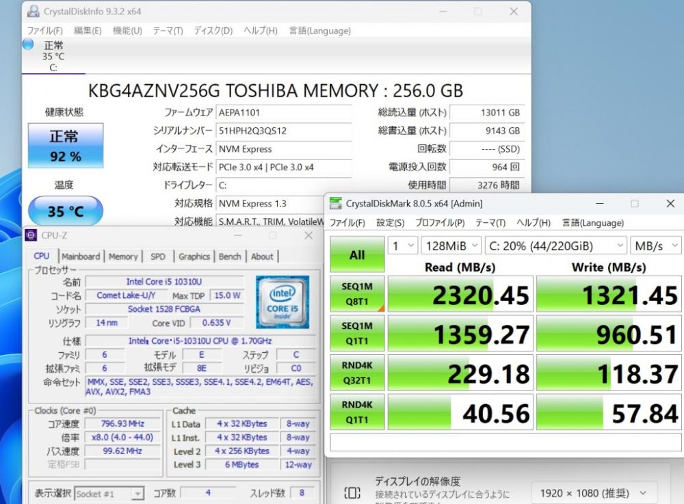Click the blue disk status orb for C:
684x504 pixels.
coord(28,44)
